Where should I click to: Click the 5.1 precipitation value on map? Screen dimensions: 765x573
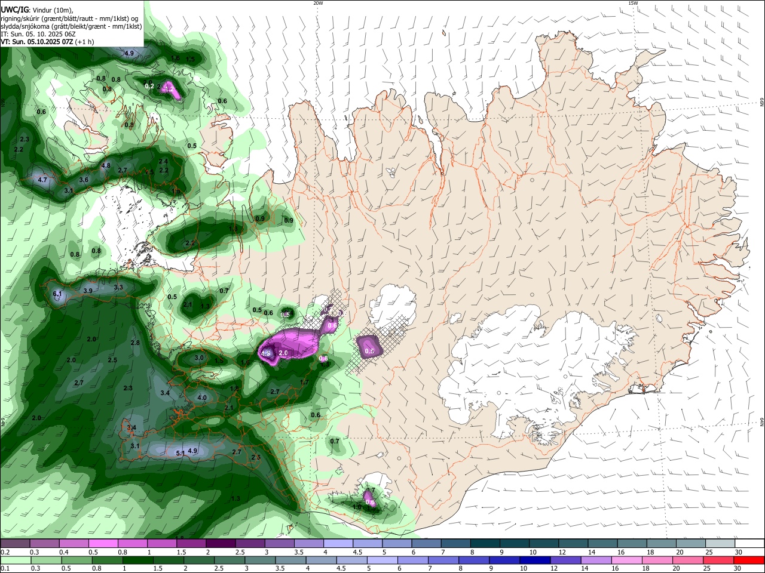click(180, 453)
